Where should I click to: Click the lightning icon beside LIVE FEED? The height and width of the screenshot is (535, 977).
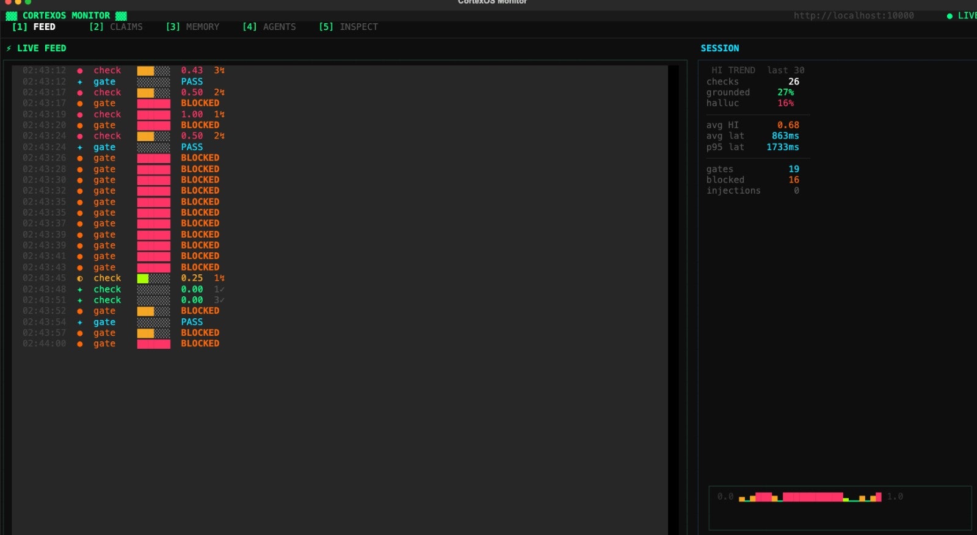click(9, 48)
